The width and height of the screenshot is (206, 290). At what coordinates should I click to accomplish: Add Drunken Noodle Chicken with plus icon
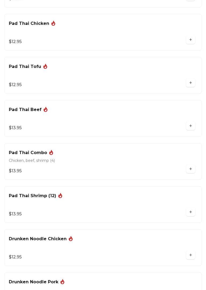click(190, 255)
